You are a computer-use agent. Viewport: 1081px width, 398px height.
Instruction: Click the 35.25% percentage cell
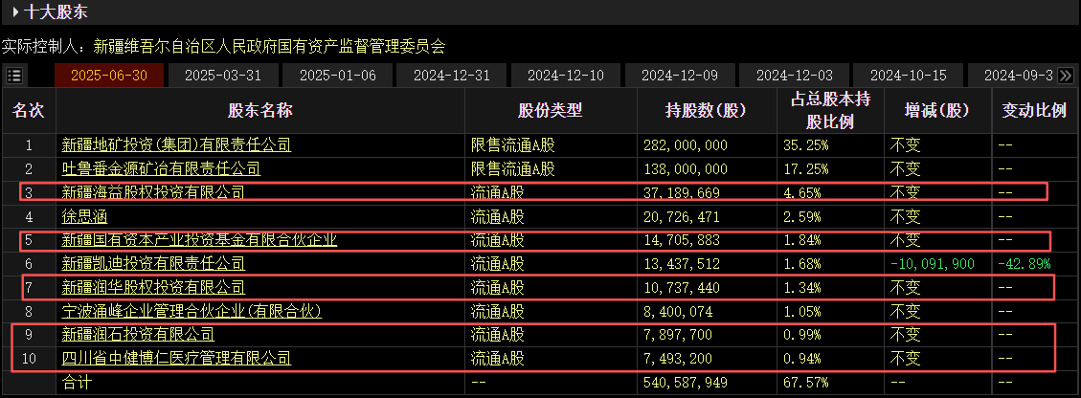(x=806, y=145)
